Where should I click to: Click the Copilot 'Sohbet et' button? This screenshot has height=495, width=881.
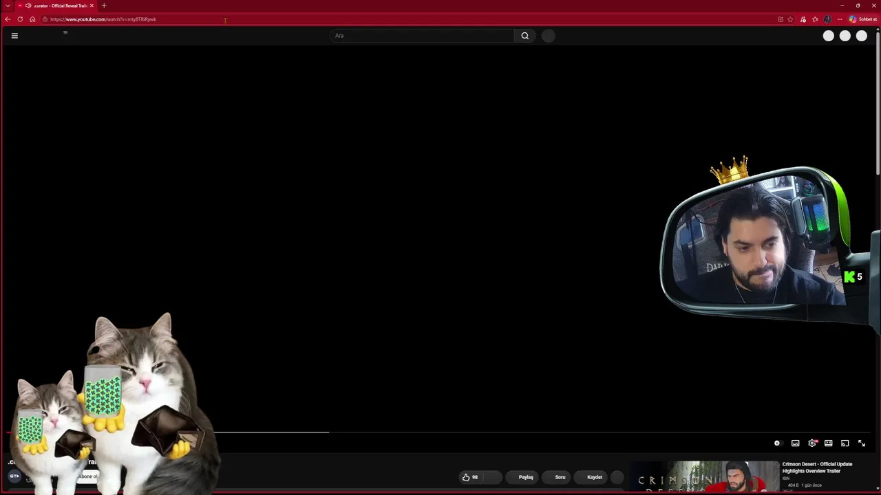click(x=862, y=19)
